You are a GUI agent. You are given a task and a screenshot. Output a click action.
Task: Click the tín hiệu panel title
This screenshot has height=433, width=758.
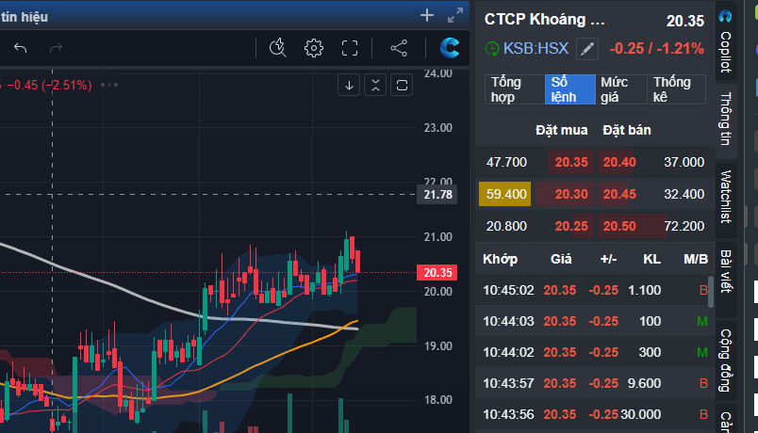pyautogui.click(x=25, y=17)
